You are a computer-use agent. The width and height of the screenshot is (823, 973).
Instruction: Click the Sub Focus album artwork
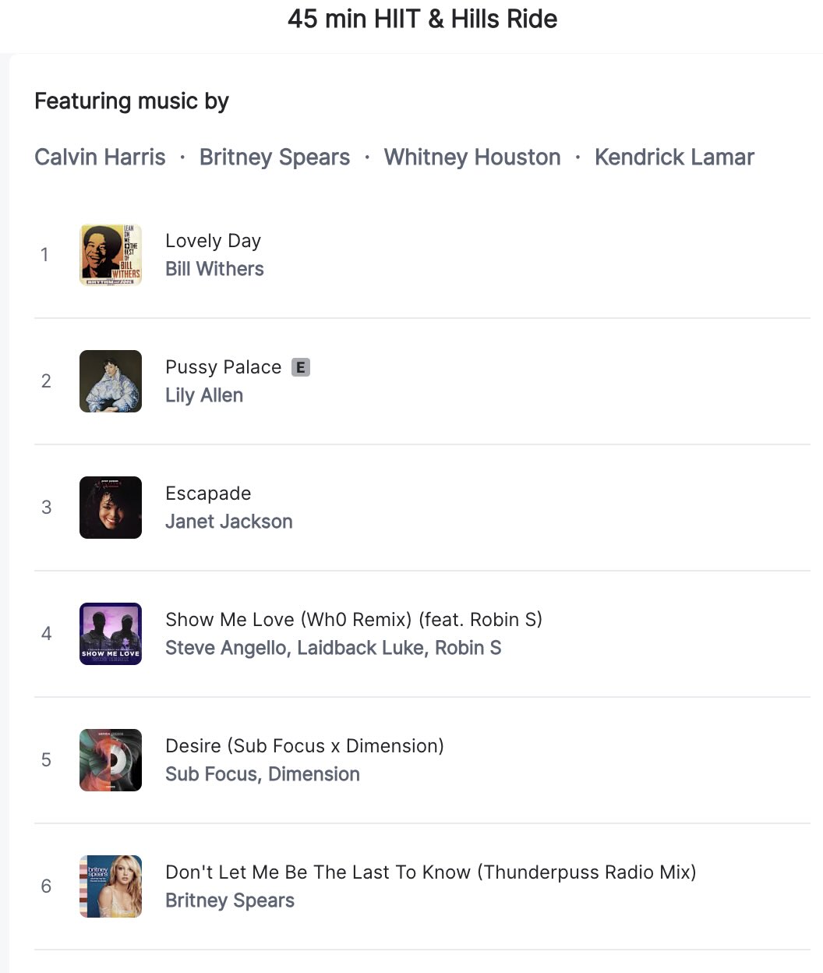click(x=110, y=759)
